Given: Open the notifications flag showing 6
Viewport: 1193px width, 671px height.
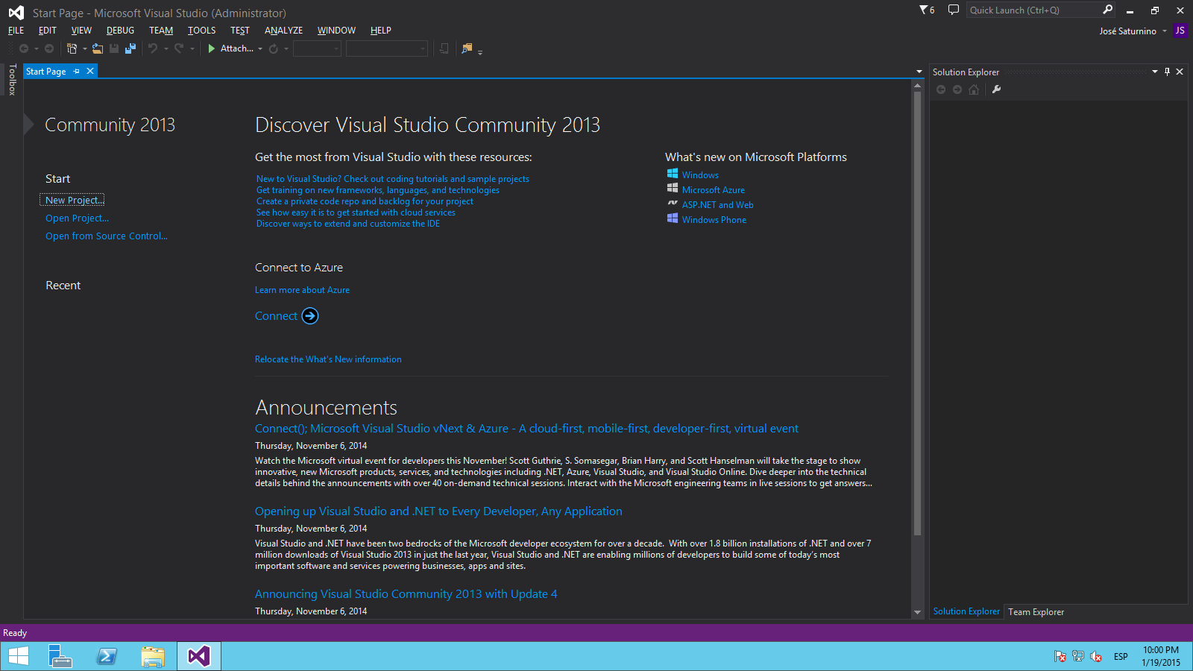Looking at the screenshot, I should (927, 10).
